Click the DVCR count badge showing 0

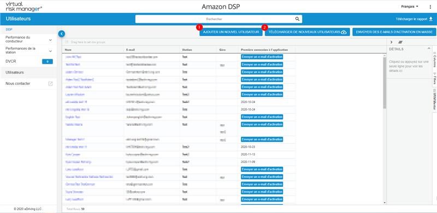[48, 62]
